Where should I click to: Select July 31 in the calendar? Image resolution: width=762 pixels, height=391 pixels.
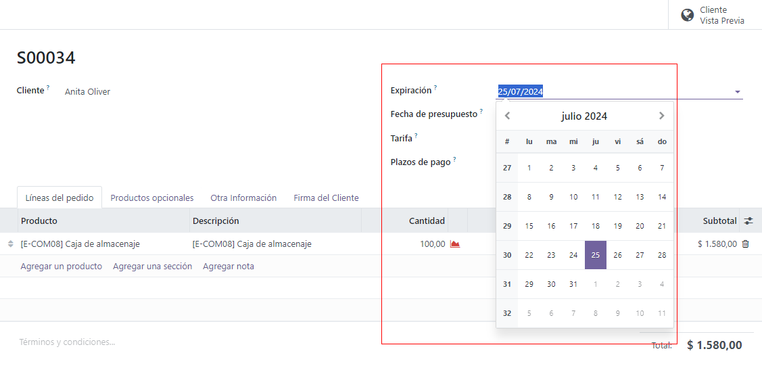click(573, 284)
